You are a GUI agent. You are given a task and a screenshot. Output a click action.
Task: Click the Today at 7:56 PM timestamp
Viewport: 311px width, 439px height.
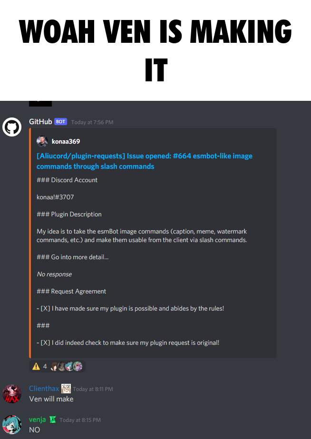(92, 122)
